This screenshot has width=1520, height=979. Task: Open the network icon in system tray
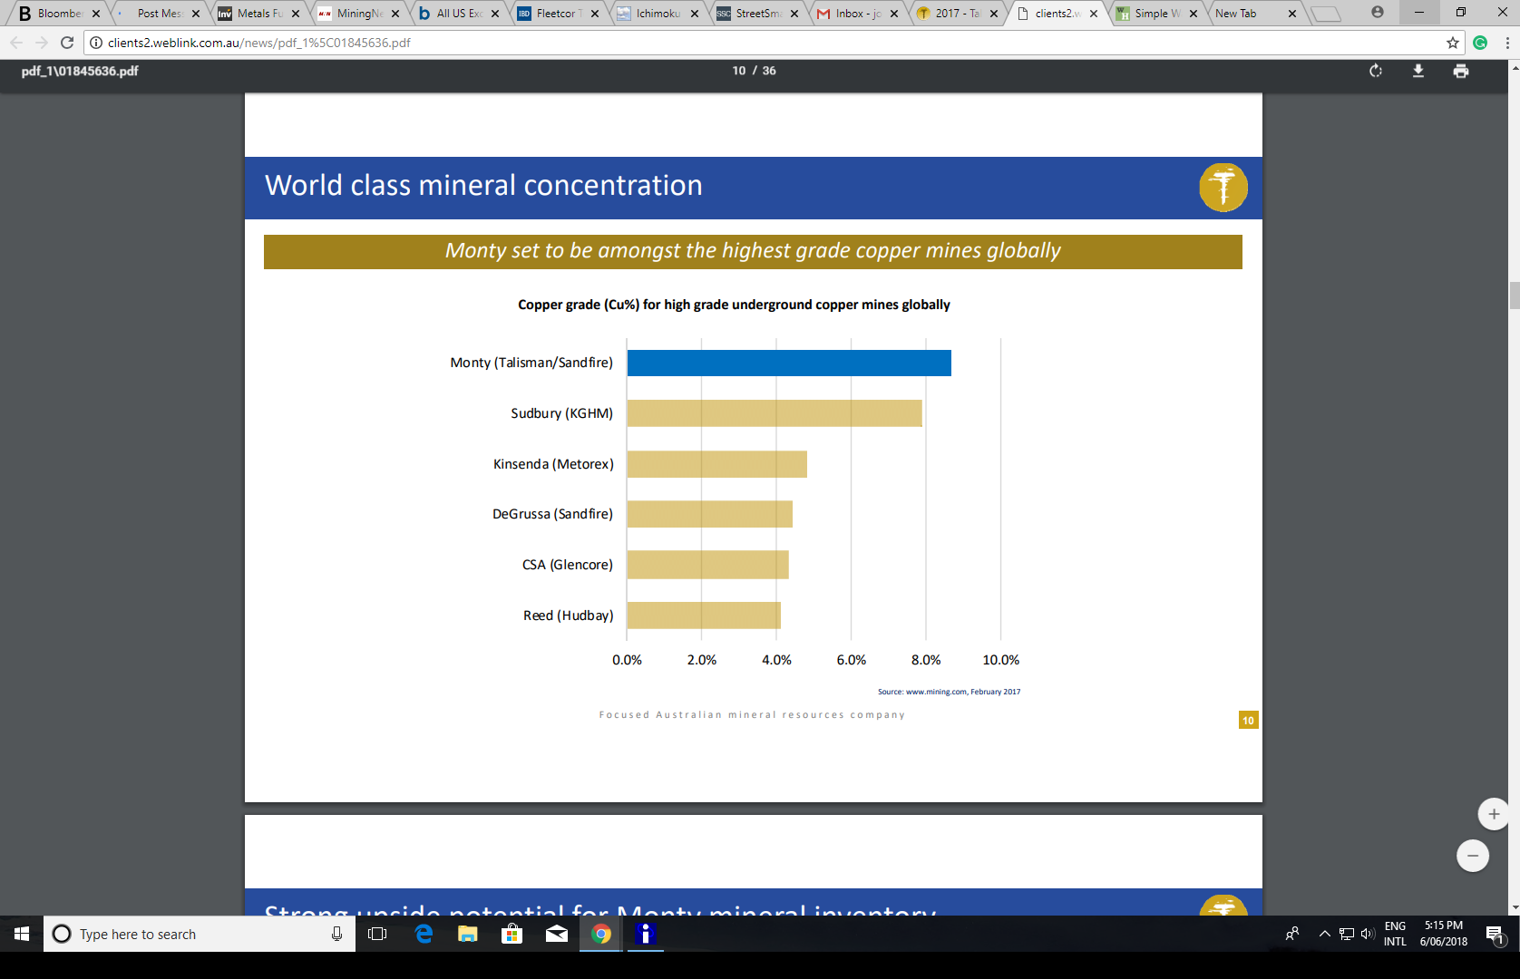tap(1347, 934)
